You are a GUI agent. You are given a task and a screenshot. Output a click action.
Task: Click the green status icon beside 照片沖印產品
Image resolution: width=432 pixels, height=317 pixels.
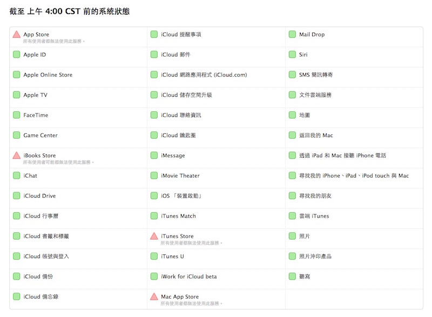[292, 256]
